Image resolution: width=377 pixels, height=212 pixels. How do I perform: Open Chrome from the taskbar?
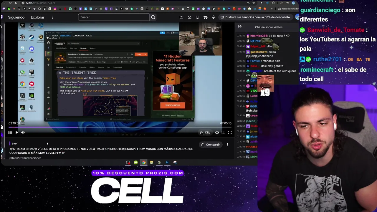(143, 163)
